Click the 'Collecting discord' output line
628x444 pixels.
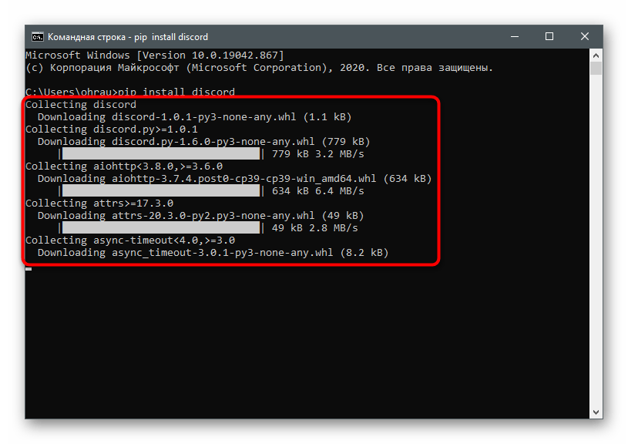click(81, 105)
